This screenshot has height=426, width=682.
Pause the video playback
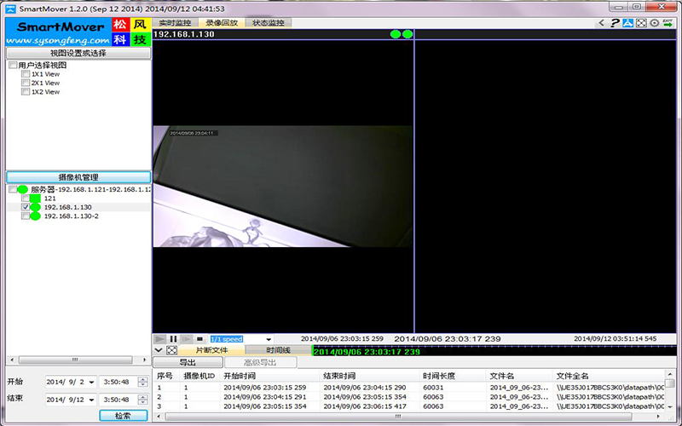[173, 339]
